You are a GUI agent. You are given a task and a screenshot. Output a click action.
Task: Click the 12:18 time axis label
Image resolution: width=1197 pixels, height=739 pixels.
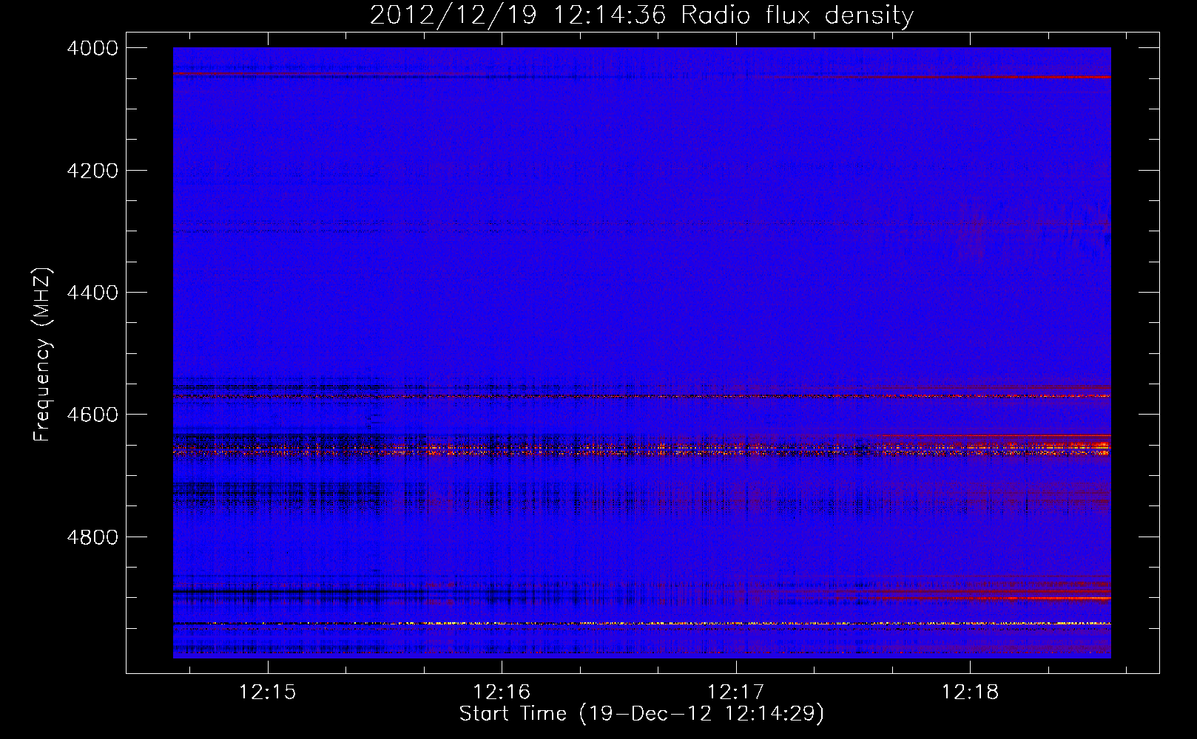pyautogui.click(x=970, y=692)
